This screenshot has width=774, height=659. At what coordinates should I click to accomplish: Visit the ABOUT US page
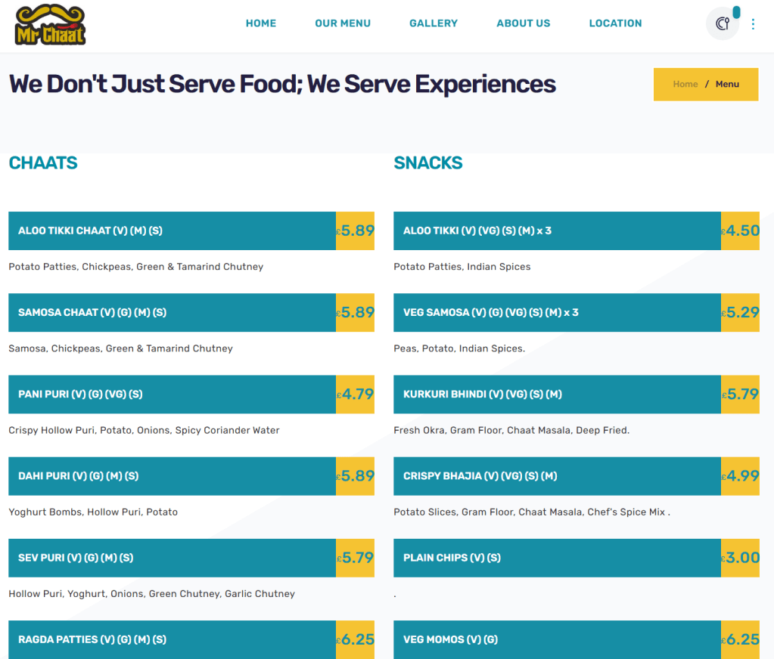tap(524, 23)
